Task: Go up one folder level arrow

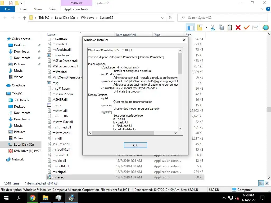Action: (x=25, y=18)
